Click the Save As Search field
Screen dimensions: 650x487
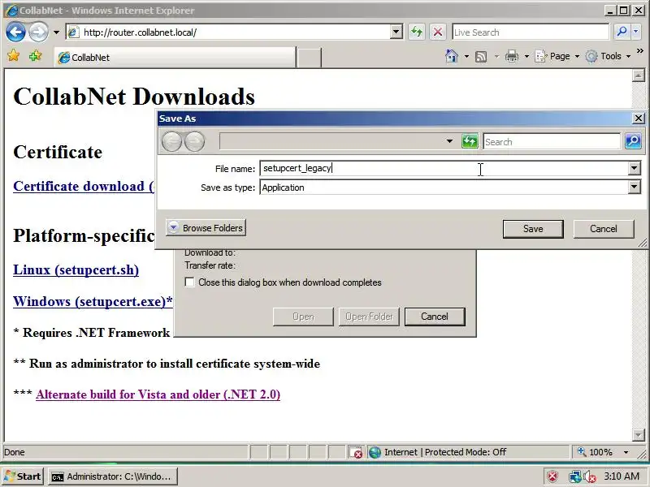pos(552,141)
